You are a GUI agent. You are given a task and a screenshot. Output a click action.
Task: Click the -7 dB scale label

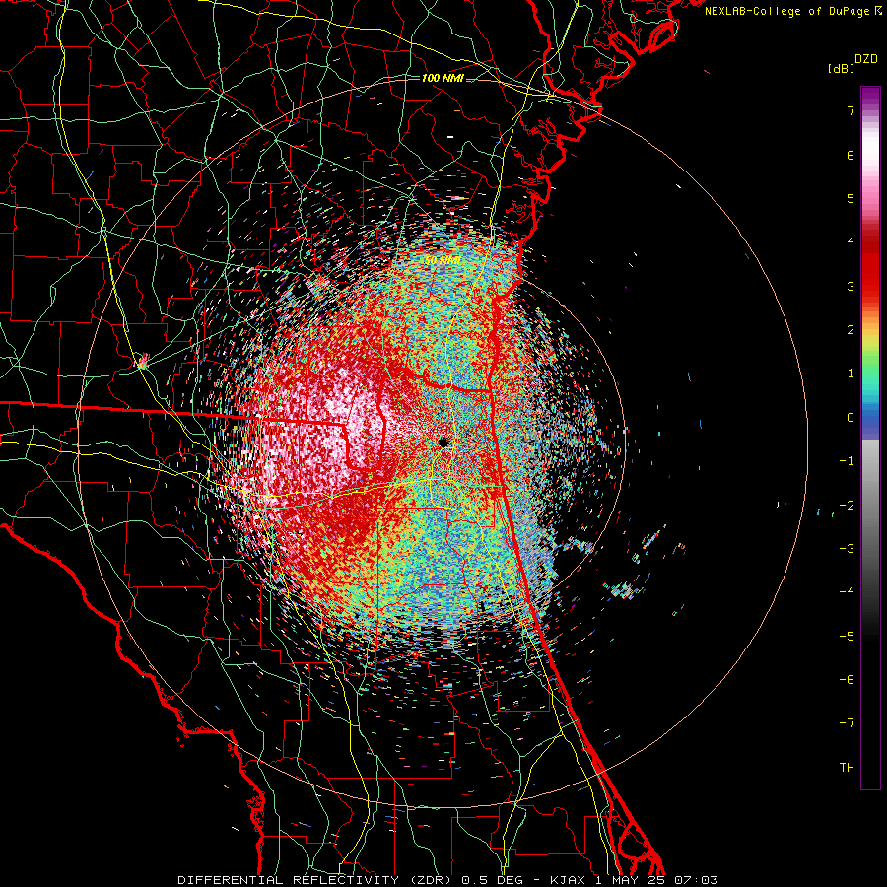[847, 723]
